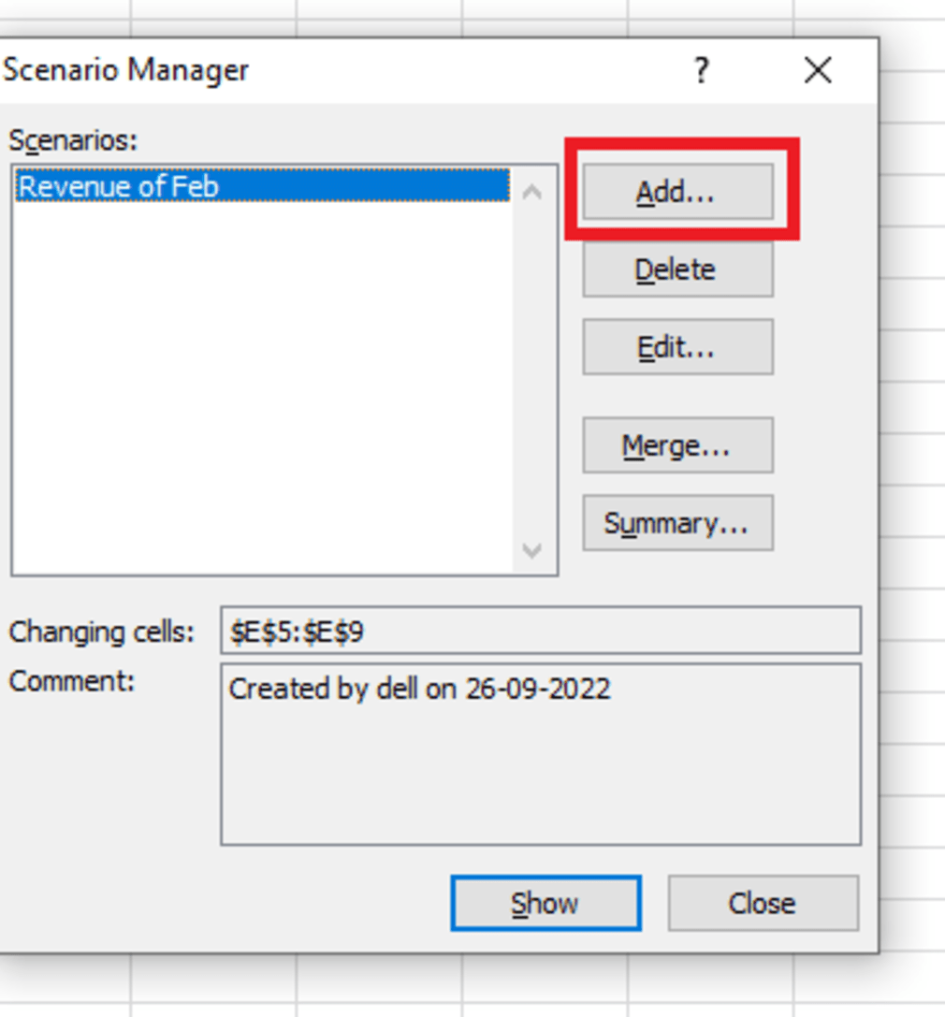Click the Help question mark icon

tap(702, 70)
